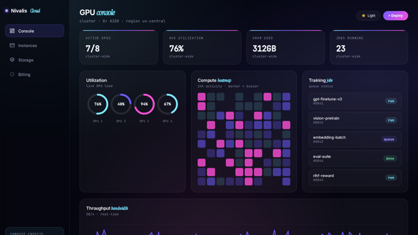This screenshot has width=418, height=235.
Task: Click the 'live GPU load' caption
Action: 99,86
